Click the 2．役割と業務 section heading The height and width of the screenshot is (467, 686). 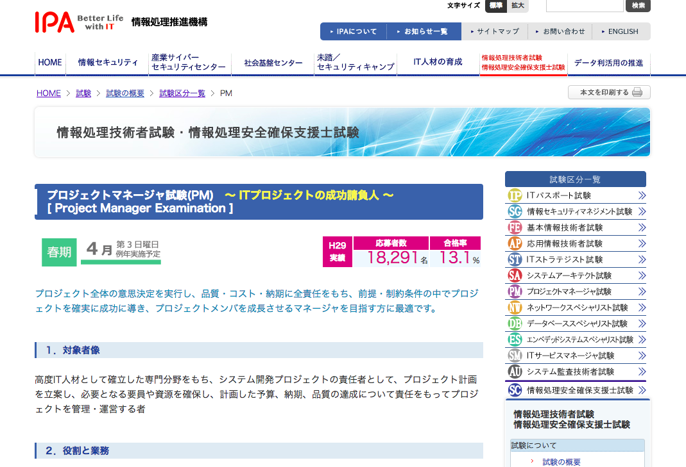(x=259, y=451)
